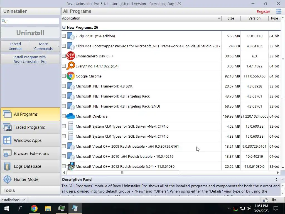The image size is (285, 214).
Task: Collapse the New Programs group
Action: click(64, 27)
